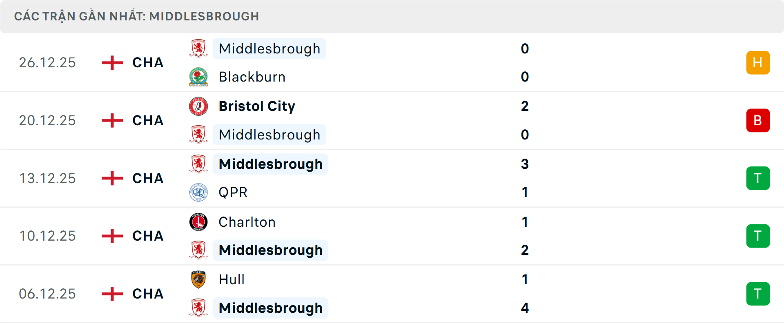Screen dimensions: 784x323
Task: Click the England flag next to the Hull match
Action: [x=111, y=294]
